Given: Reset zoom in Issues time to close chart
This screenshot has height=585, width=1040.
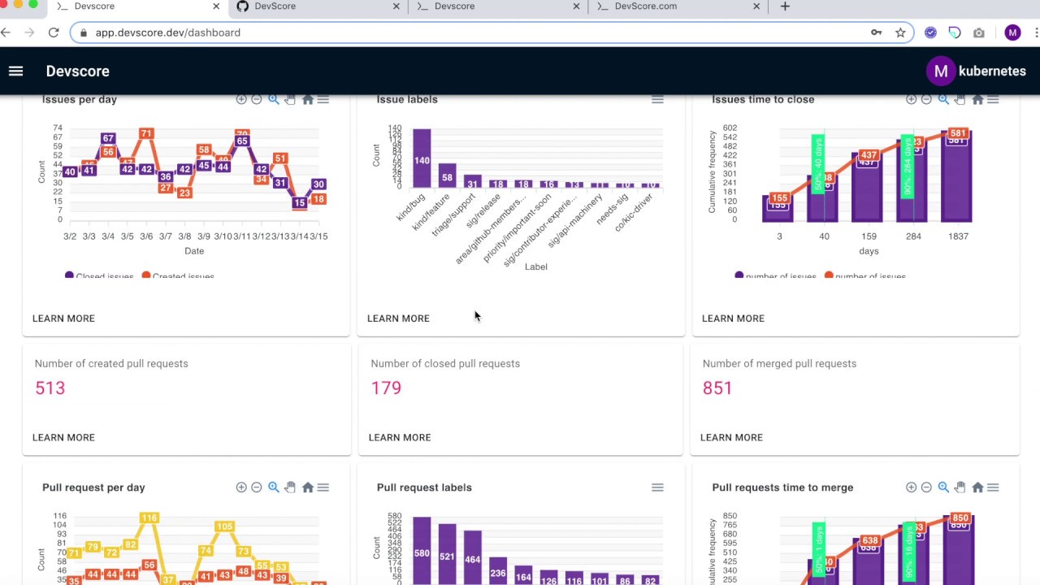Looking at the screenshot, I should 977,99.
